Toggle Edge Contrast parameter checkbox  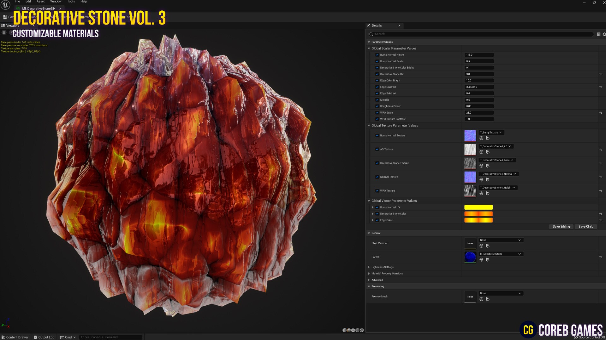pyautogui.click(x=377, y=87)
